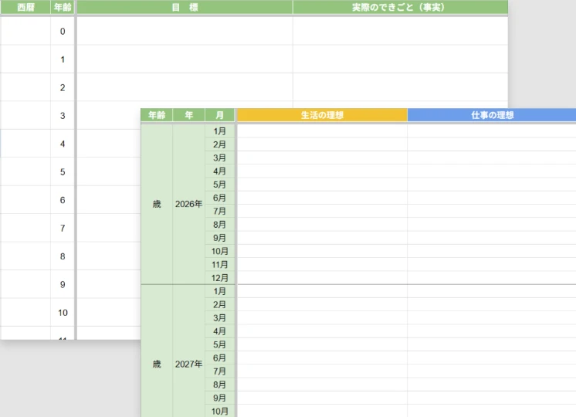This screenshot has height=417, width=576.
Task: Select the yellow 生活の理想 header
Action: (321, 115)
